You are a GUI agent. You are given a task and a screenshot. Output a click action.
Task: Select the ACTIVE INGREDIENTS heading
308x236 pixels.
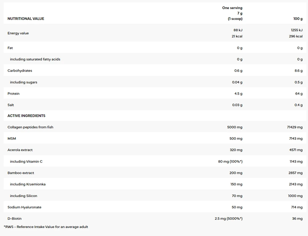coord(26,116)
